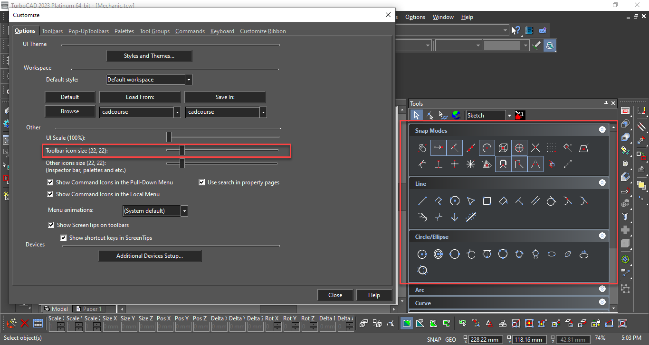This screenshot has height=345, width=649.
Task: Disable Show ScreenTips on toolbars
Action: pos(51,225)
